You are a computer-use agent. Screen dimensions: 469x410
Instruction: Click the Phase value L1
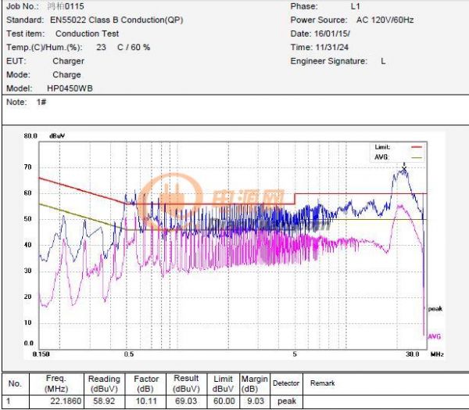point(356,6)
